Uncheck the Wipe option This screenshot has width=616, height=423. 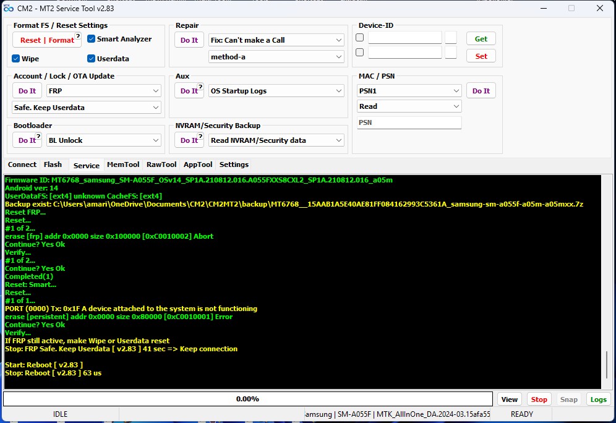(16, 59)
